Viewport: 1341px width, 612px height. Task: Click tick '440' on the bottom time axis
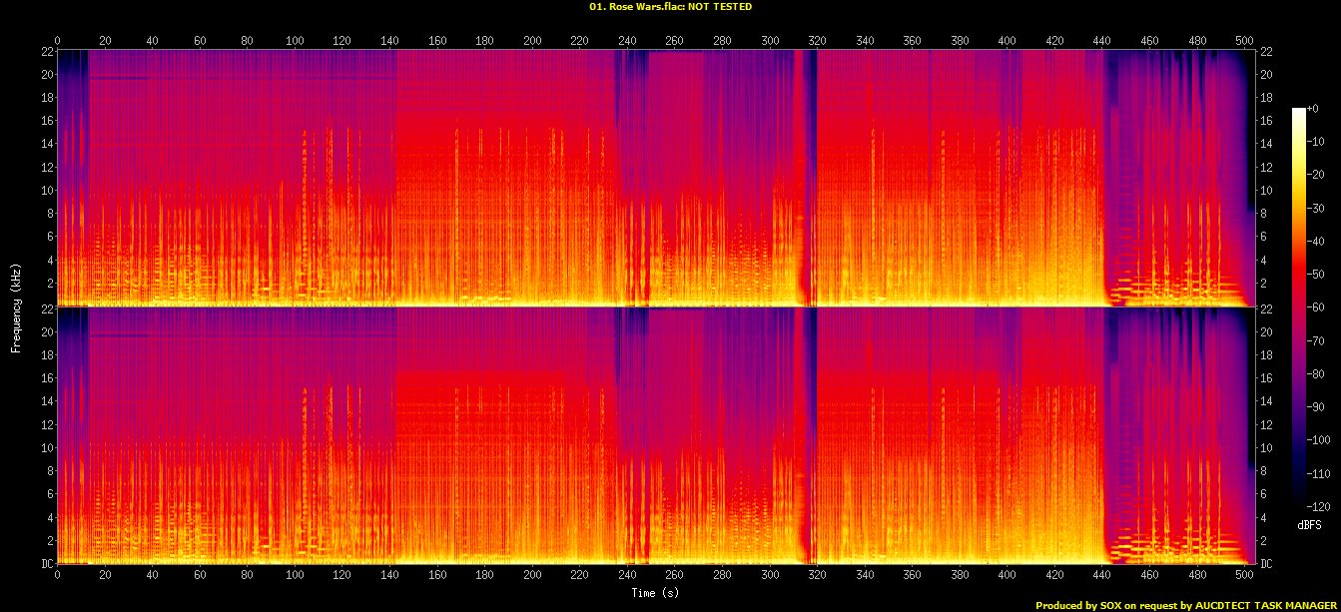[x=1102, y=575]
